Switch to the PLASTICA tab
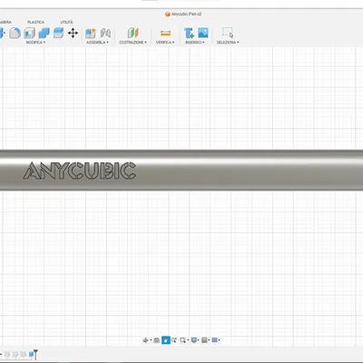The image size is (363, 363). 35,22
